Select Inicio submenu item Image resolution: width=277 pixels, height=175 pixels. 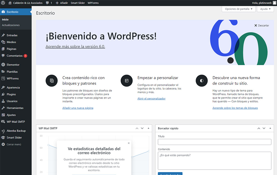coord(5,20)
